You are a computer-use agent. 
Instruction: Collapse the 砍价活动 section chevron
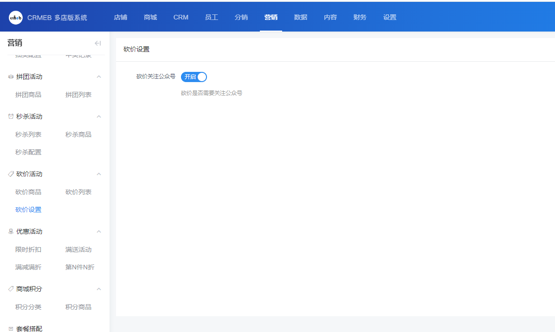98,174
